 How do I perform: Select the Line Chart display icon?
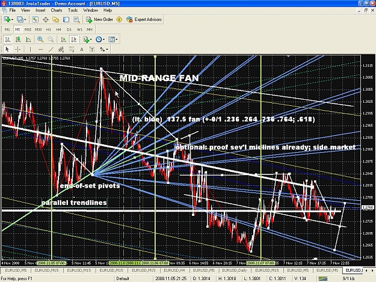pos(28,39)
